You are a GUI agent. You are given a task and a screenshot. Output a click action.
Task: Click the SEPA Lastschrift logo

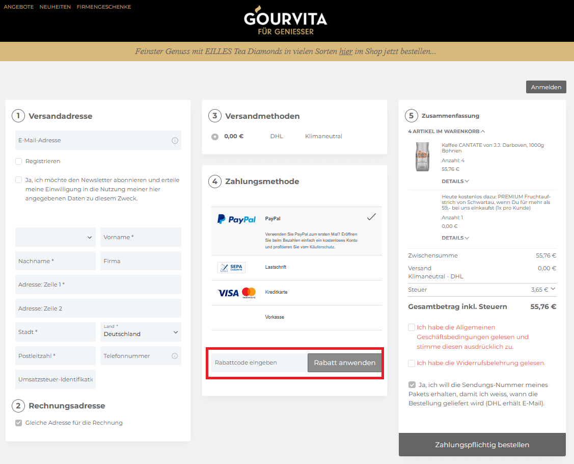(x=231, y=268)
